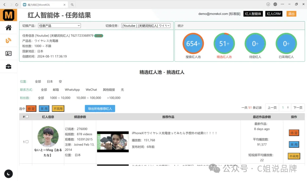
Task: Open the 切换任务 dropdown
Action: (146, 25)
